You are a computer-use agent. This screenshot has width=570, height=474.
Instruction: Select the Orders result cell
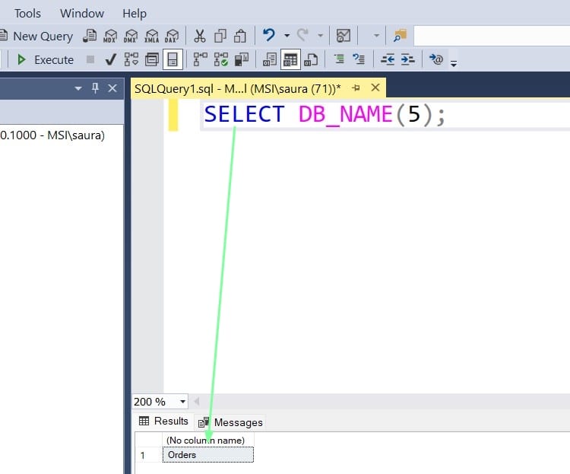pyautogui.click(x=208, y=455)
